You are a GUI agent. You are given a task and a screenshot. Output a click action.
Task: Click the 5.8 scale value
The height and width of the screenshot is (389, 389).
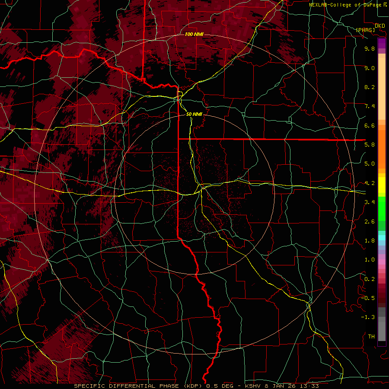(369, 145)
